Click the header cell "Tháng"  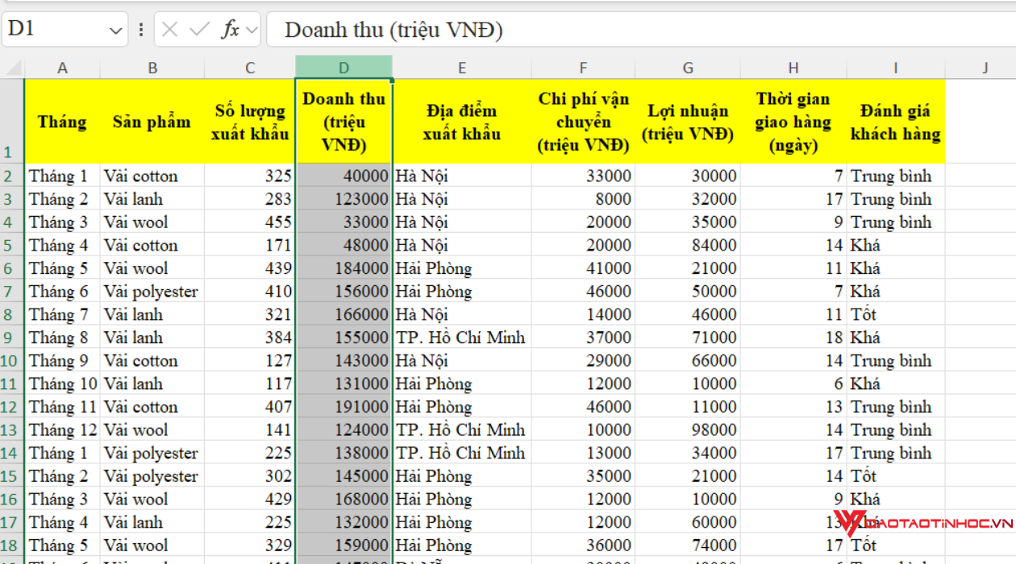pyautogui.click(x=62, y=122)
